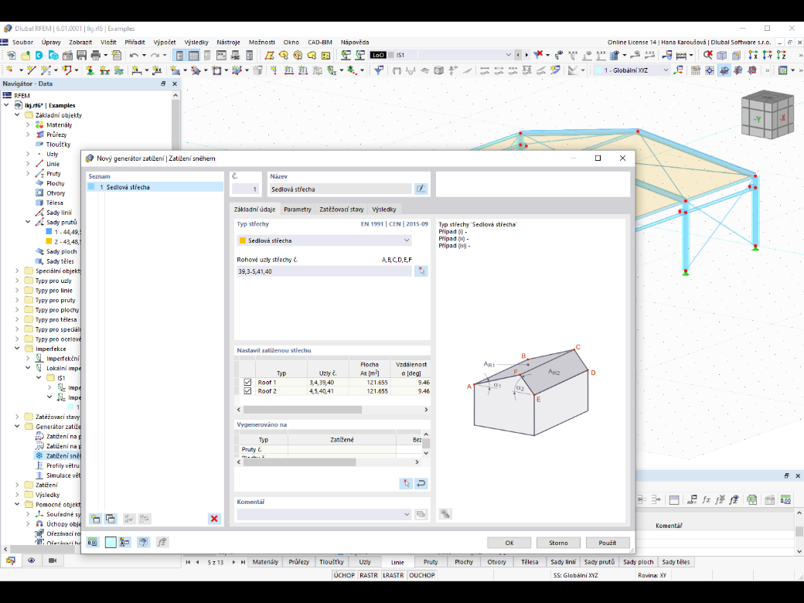This screenshot has height=603, width=804.
Task: Click comment library icon beside Komentář field
Action: click(x=421, y=514)
